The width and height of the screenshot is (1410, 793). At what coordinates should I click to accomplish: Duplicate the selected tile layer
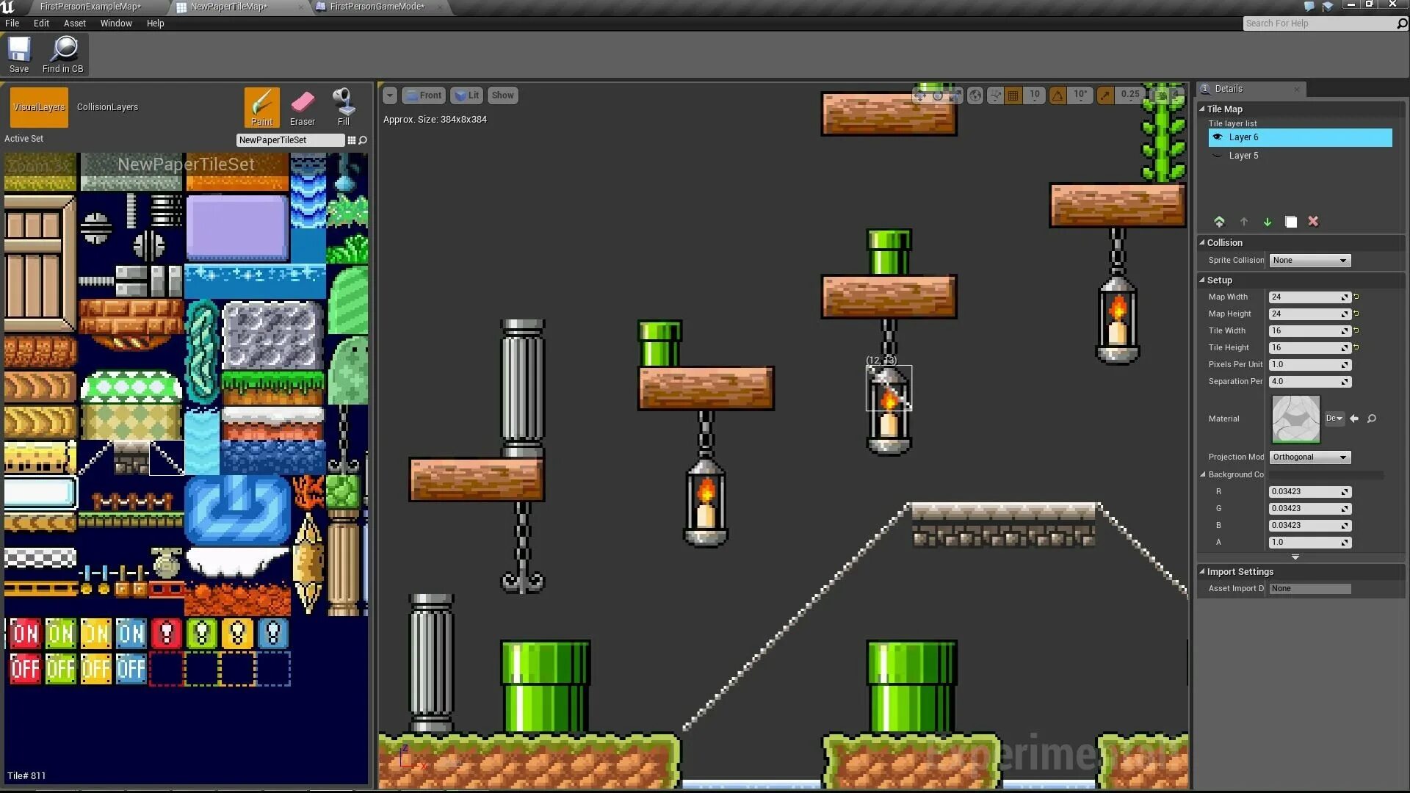point(1291,222)
